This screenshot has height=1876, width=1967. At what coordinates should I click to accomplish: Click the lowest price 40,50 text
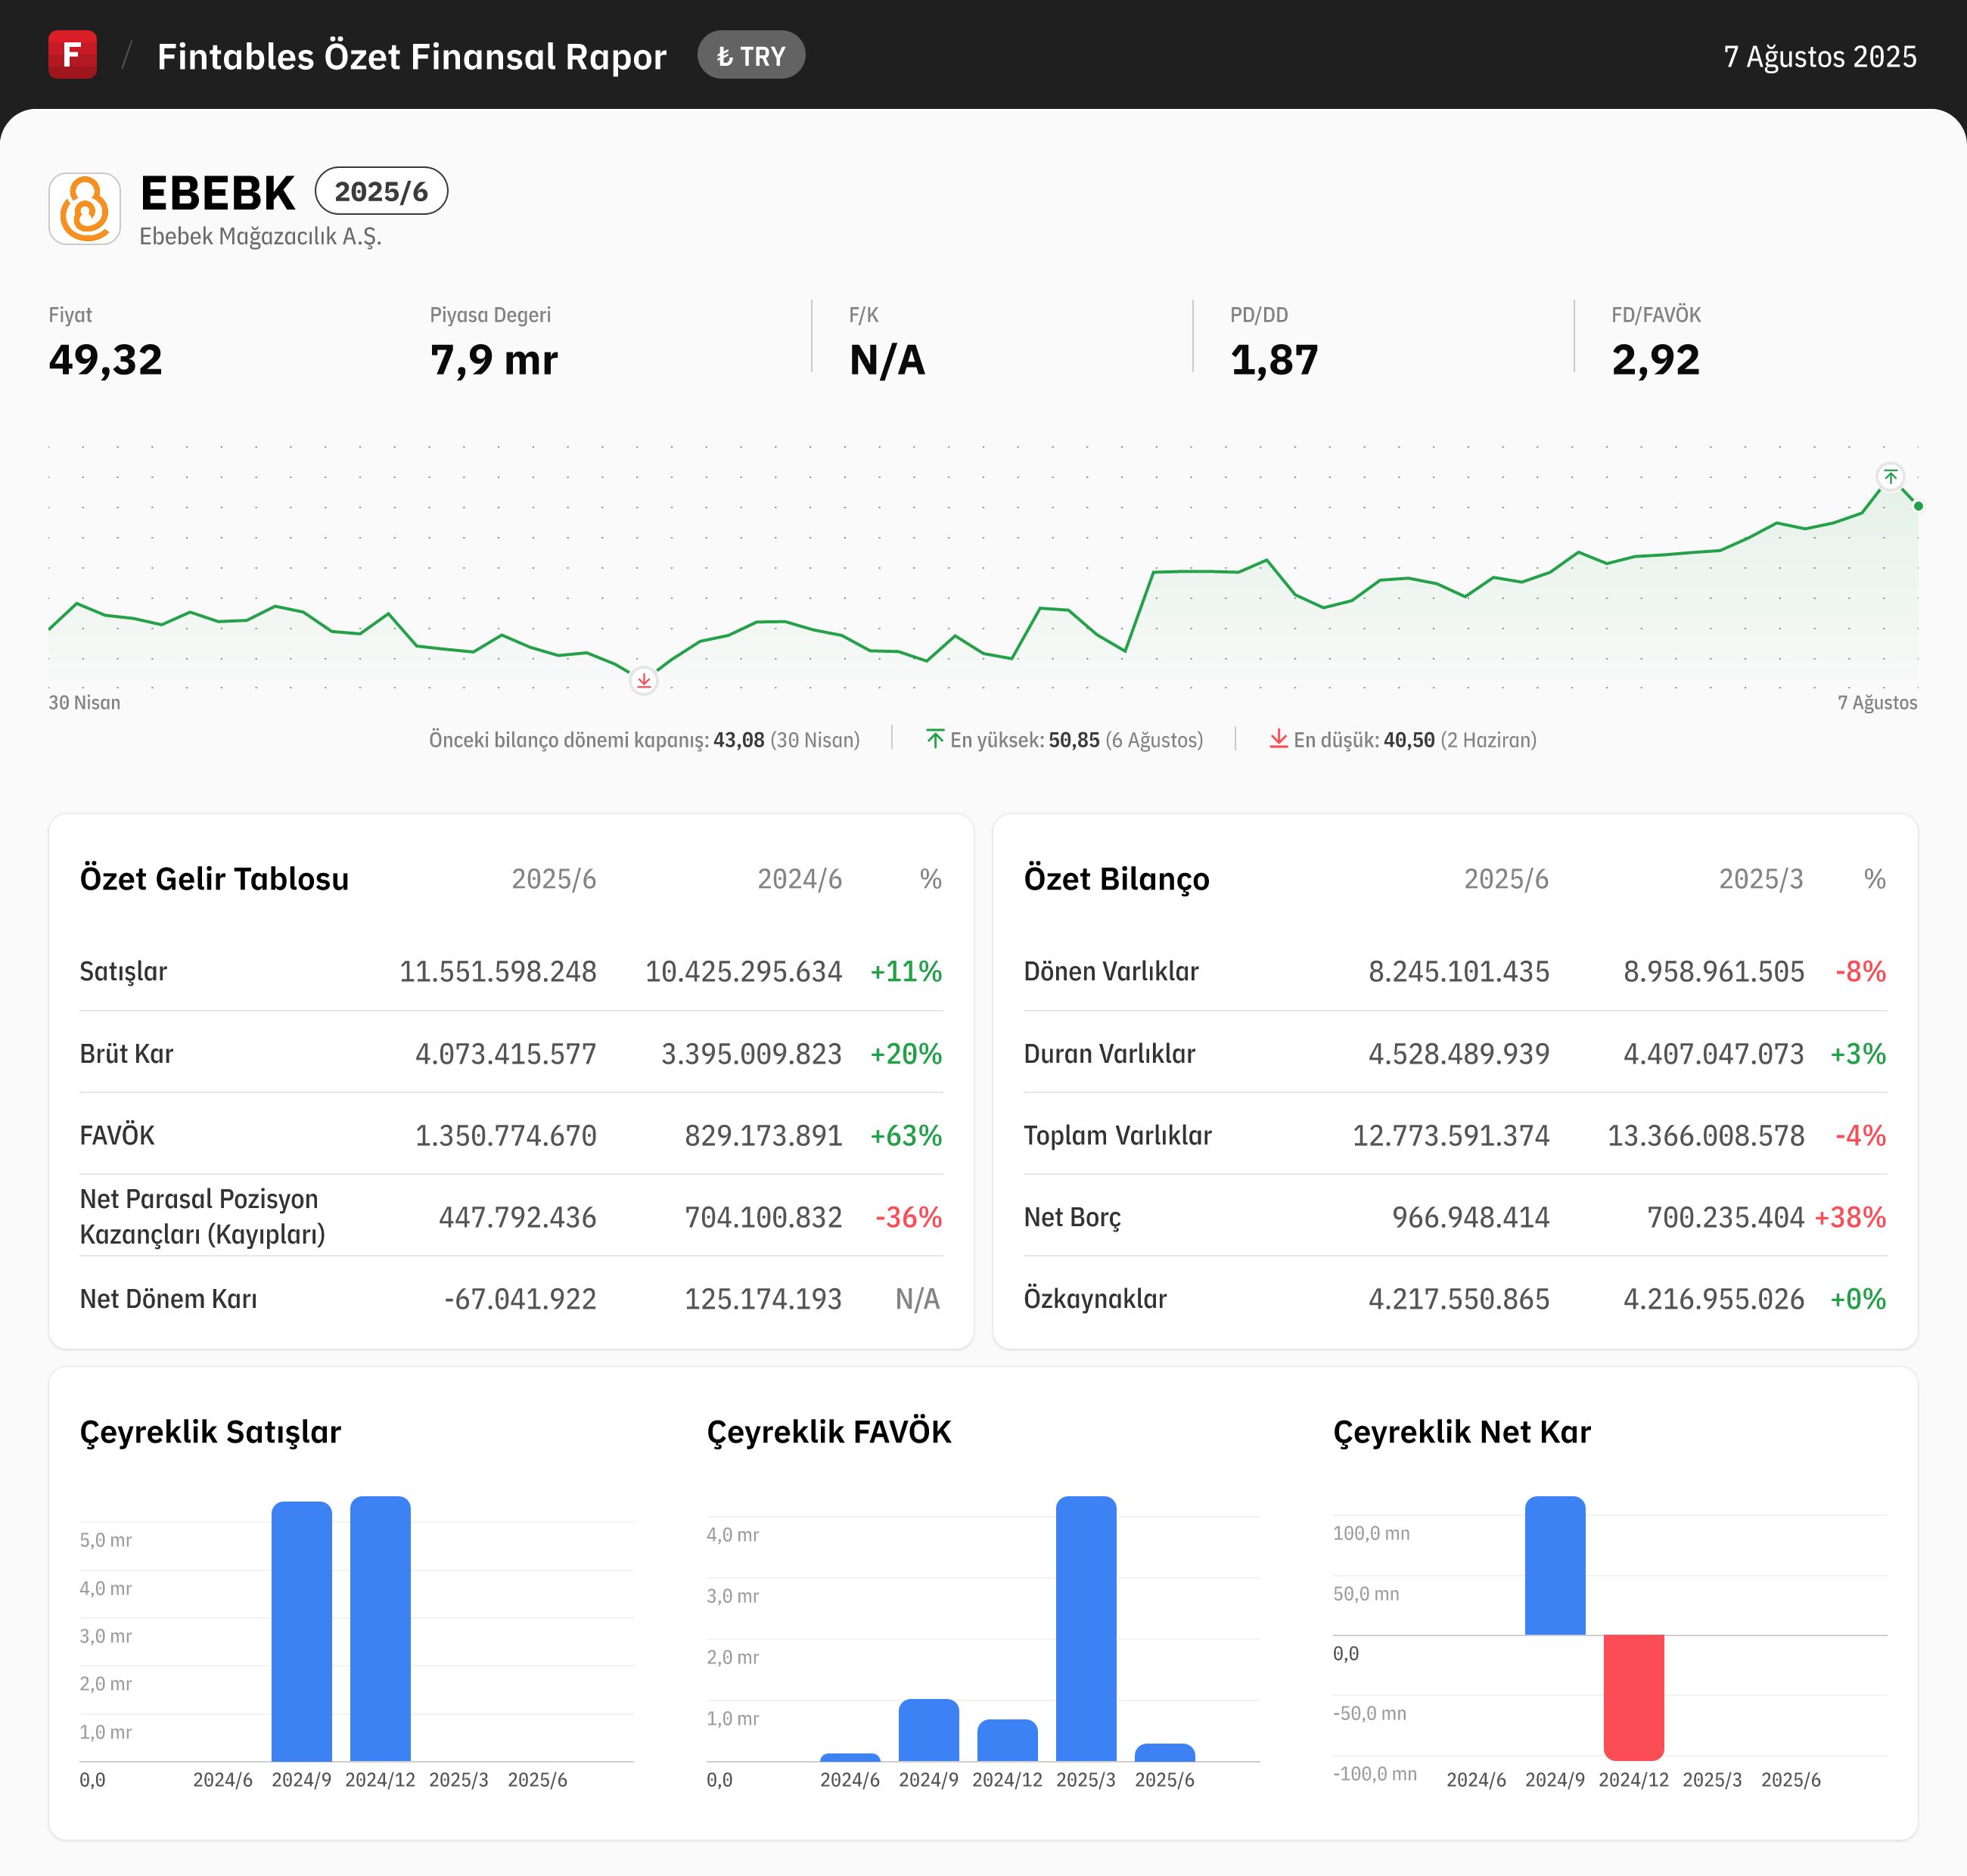(x=1409, y=740)
